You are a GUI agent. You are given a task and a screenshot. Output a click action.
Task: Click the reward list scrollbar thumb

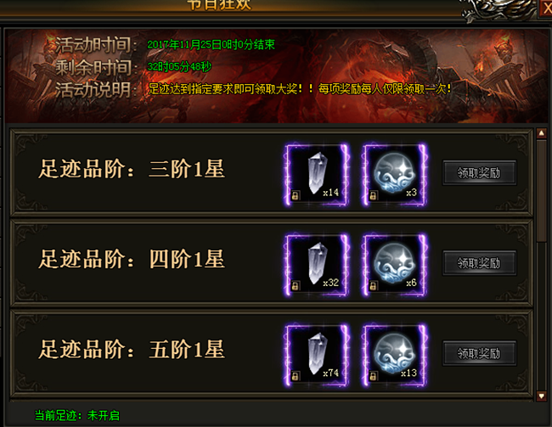[542, 190]
